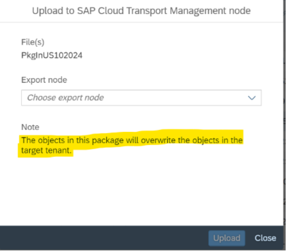Click the word 'package' in the highlighted note

tap(107, 141)
